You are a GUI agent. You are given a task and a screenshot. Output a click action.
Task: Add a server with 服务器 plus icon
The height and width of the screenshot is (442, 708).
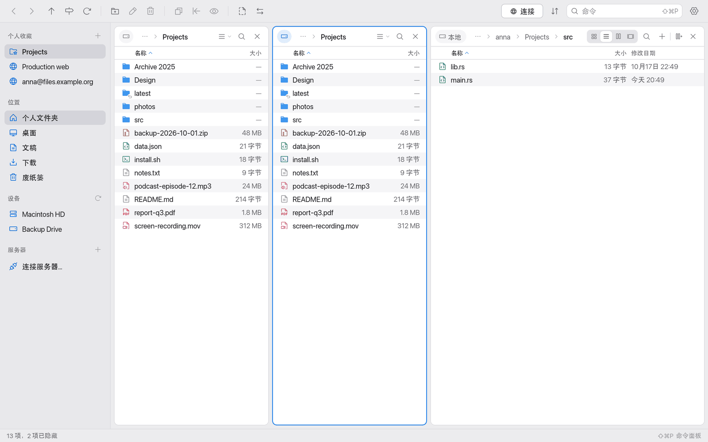(98, 250)
